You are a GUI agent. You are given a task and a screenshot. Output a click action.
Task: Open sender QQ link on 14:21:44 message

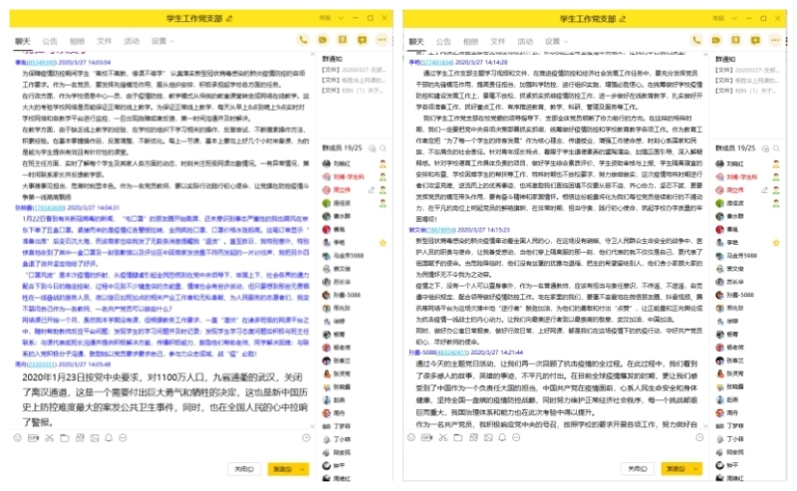452,353
